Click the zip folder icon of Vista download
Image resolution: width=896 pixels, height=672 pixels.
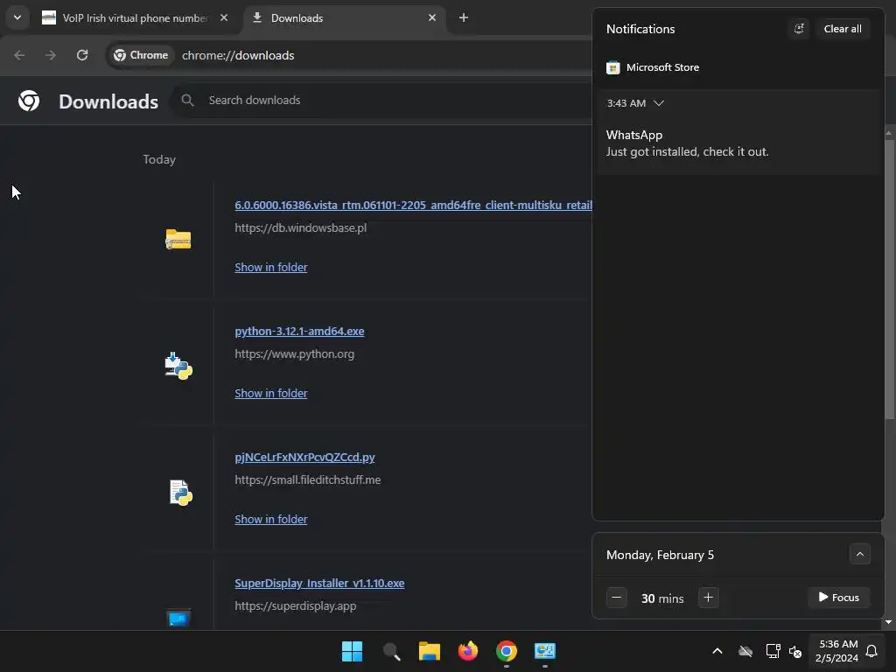pos(178,239)
